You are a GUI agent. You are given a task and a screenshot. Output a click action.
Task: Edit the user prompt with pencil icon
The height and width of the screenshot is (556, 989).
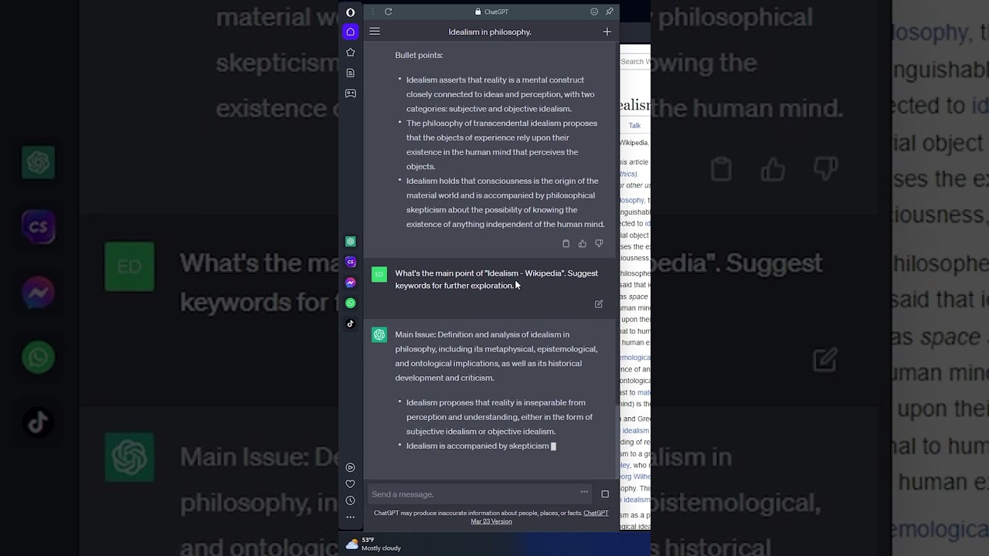(599, 304)
